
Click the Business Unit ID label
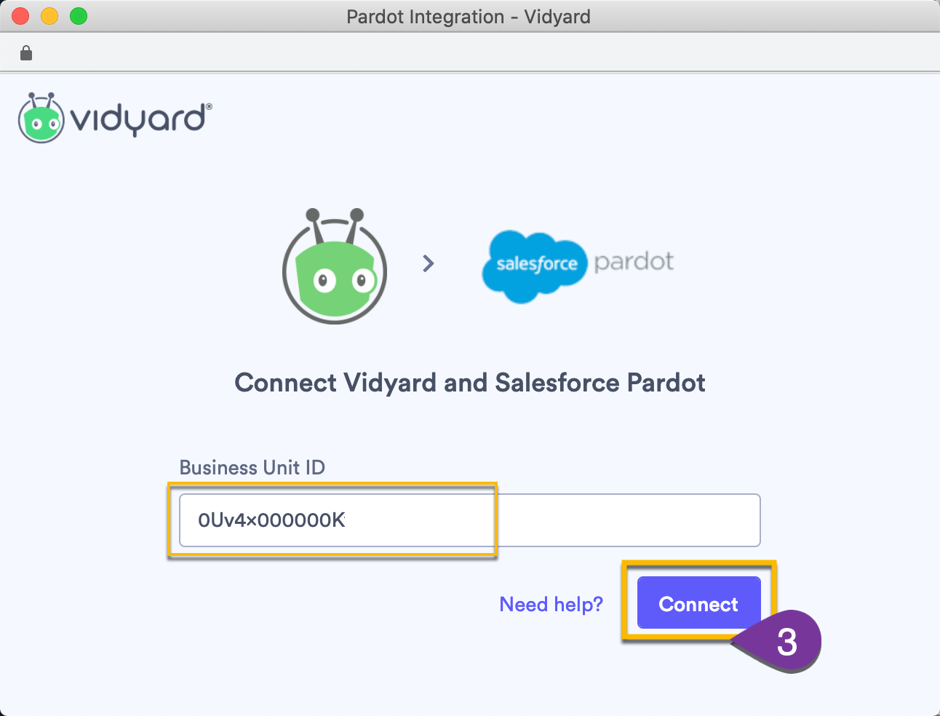(x=252, y=468)
